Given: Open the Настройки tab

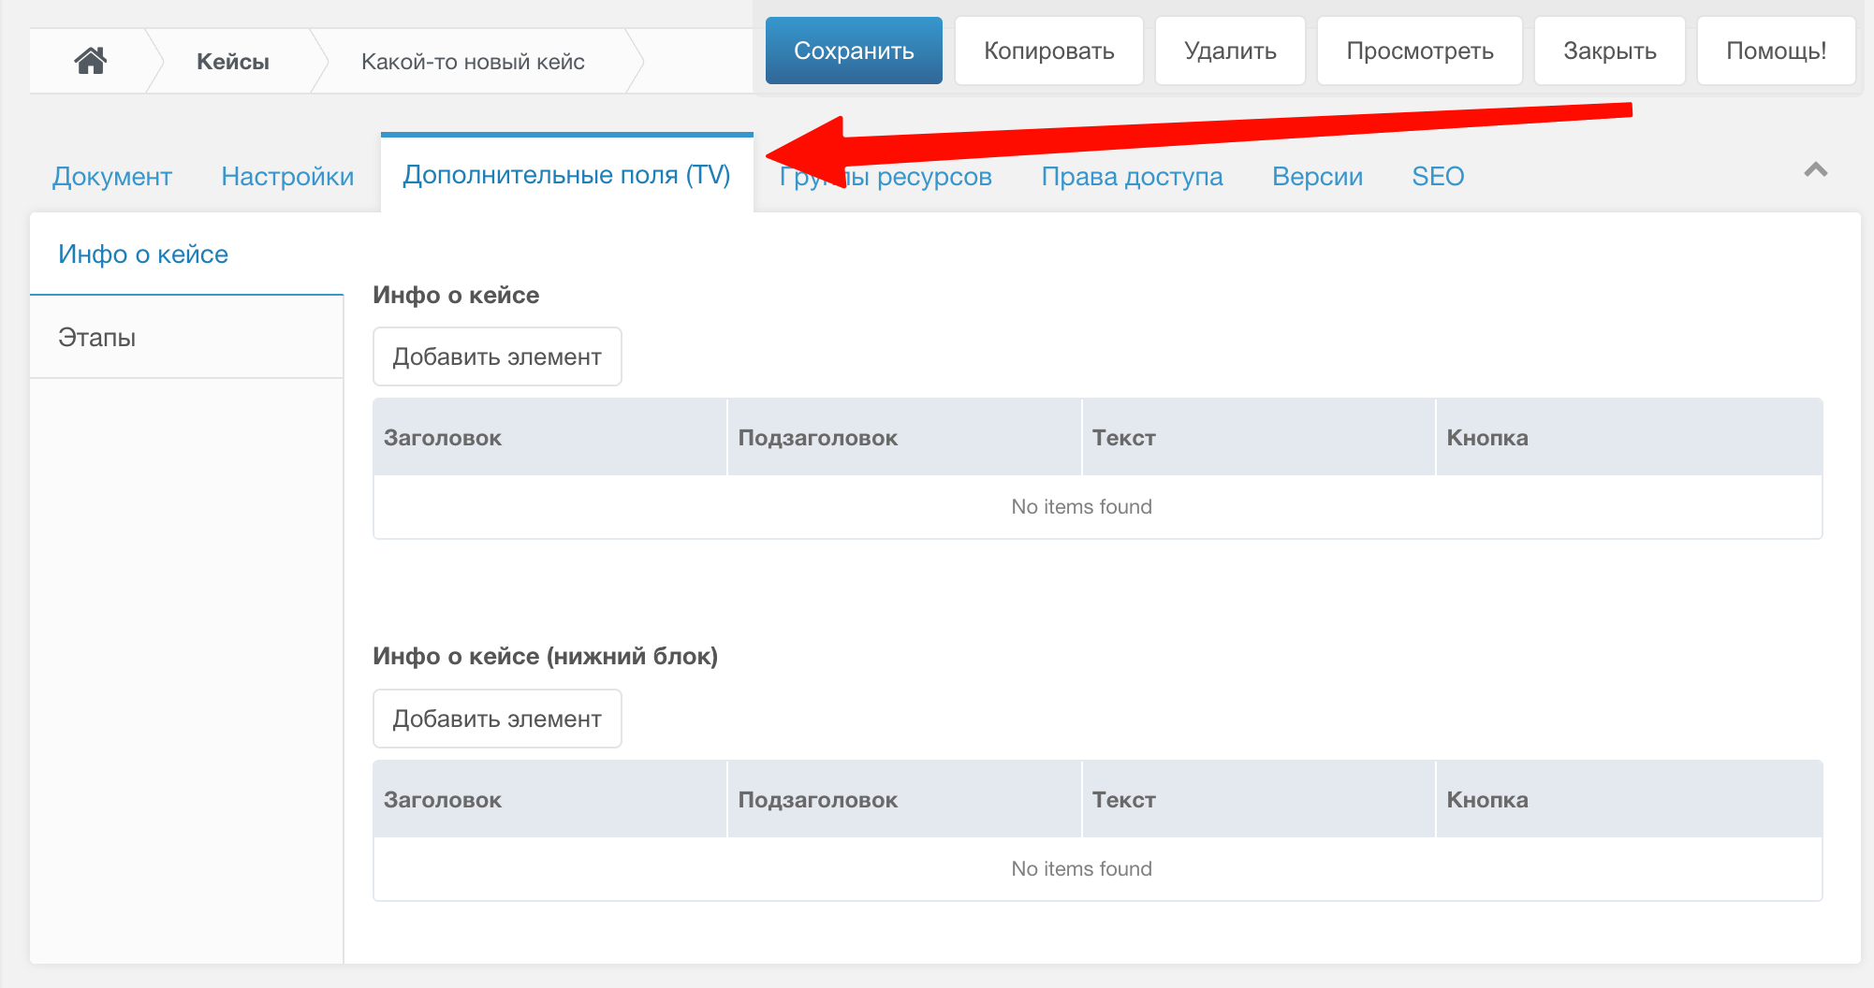Looking at the screenshot, I should pos(287,176).
